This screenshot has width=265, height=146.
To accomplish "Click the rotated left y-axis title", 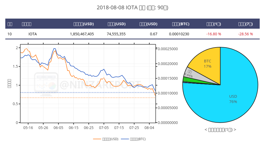I will (x=9, y=84).
